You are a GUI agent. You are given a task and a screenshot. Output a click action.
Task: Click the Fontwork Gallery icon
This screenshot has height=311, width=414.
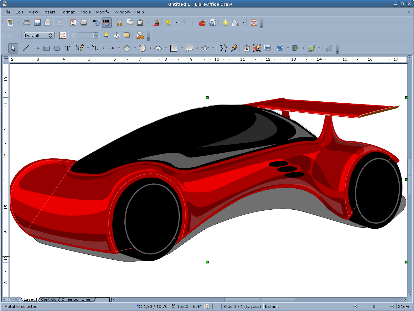(x=247, y=48)
